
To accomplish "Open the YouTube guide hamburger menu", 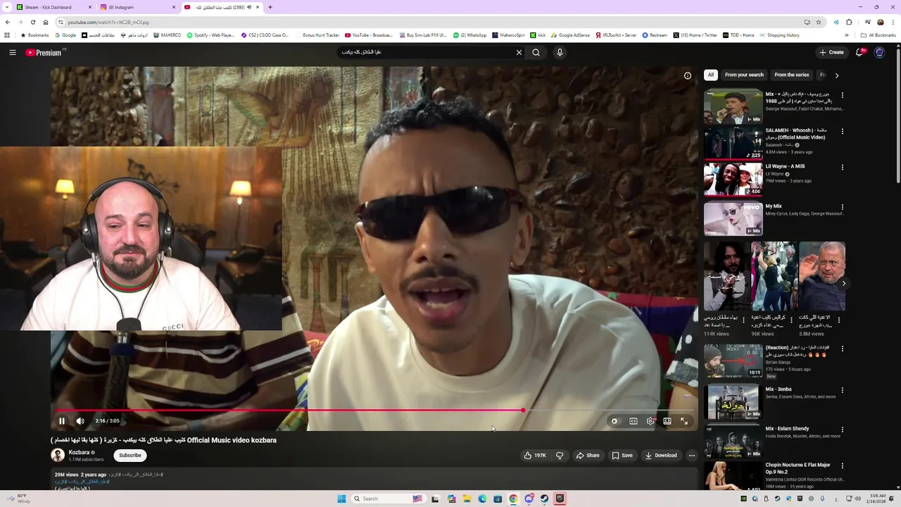I will pos(12,52).
